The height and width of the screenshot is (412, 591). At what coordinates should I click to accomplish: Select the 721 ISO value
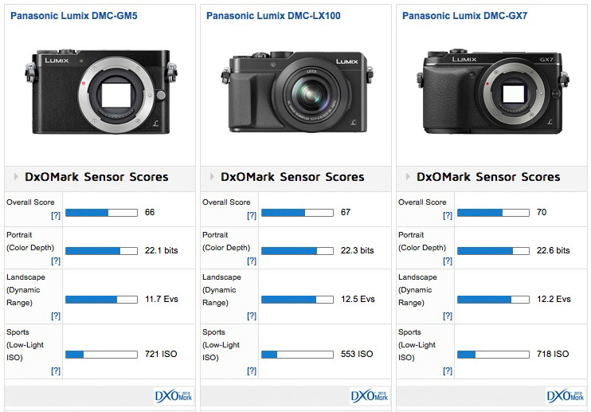(x=161, y=354)
